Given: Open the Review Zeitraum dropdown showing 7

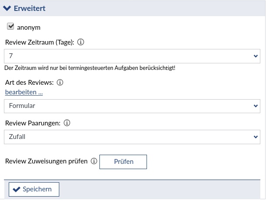Looking at the screenshot, I should coord(132,56).
